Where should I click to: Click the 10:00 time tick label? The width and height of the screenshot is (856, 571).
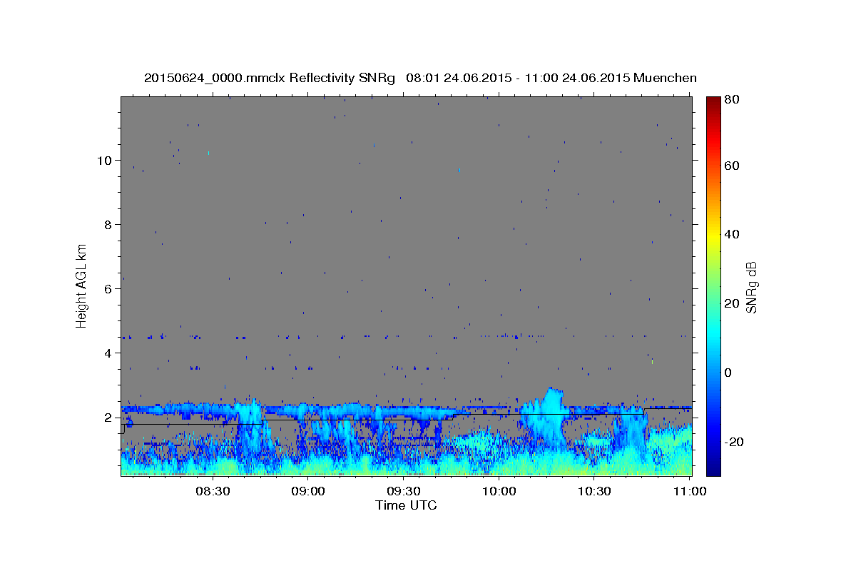(499, 492)
